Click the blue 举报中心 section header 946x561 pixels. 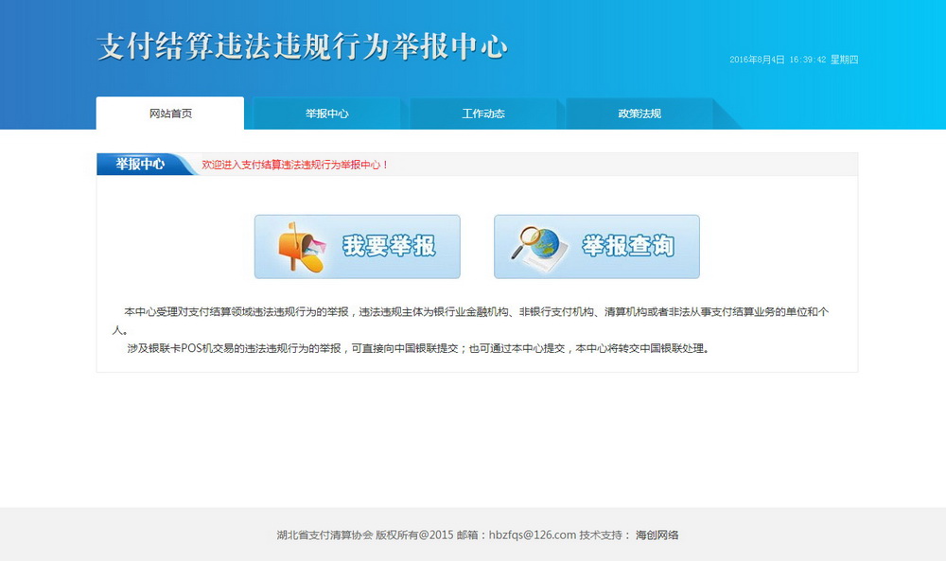coord(141,165)
